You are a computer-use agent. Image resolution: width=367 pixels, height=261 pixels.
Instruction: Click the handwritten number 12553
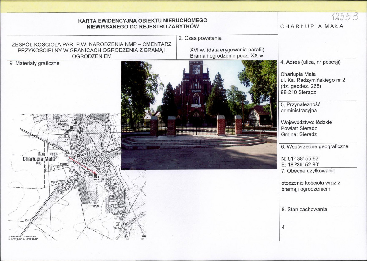coord(345,17)
